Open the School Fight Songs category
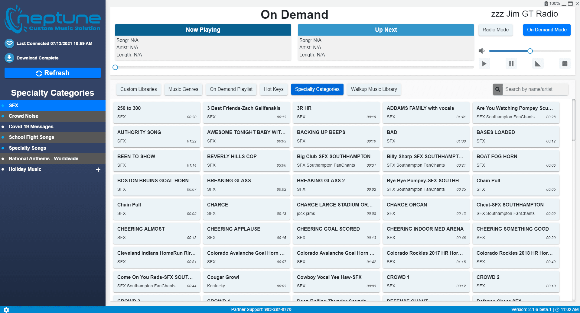 31,137
